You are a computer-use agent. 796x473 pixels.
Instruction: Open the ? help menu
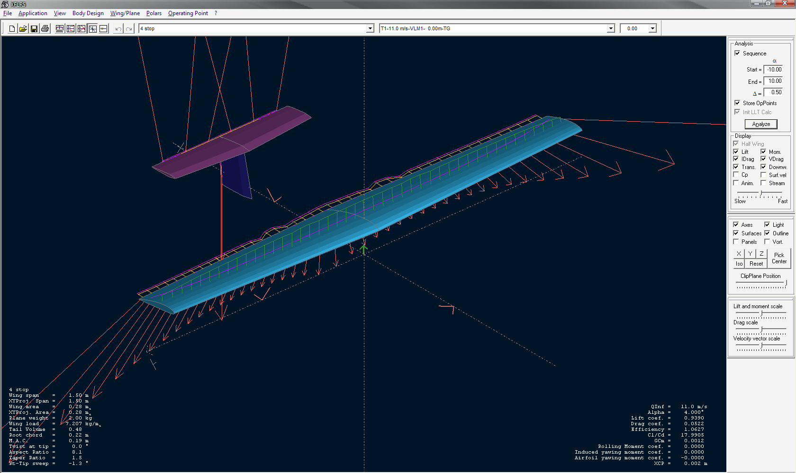click(x=216, y=13)
